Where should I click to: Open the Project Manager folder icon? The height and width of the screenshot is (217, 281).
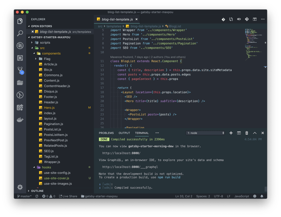[20, 82]
